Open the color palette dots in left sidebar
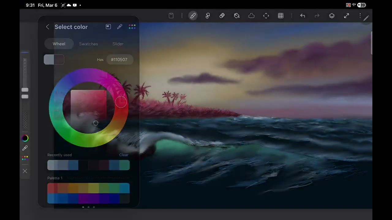Screen dimensions: 392x220 (x=25, y=158)
